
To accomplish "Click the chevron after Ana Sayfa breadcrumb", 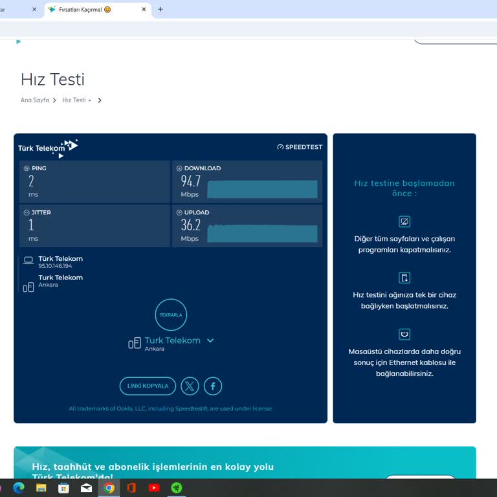I will [54, 100].
